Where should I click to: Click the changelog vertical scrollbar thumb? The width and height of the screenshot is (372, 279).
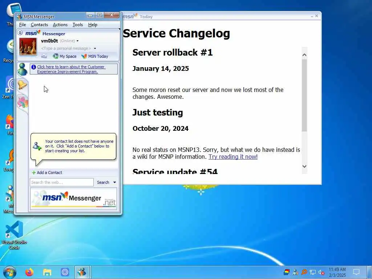(305, 95)
